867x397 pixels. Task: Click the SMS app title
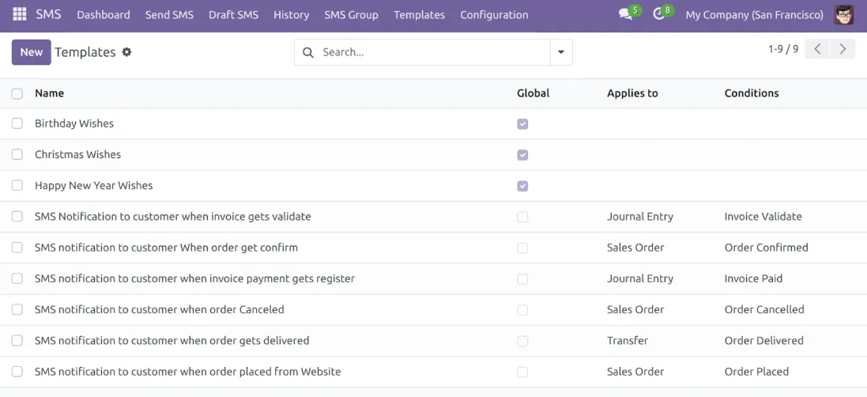pyautogui.click(x=49, y=14)
